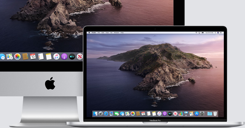Start FaceTime from the MacBook dock

click(117, 114)
